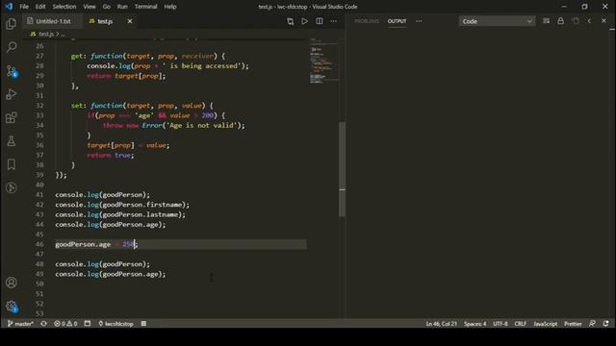Image resolution: width=616 pixels, height=346 pixels.
Task: Open the Run menu
Action: [x=122, y=7]
